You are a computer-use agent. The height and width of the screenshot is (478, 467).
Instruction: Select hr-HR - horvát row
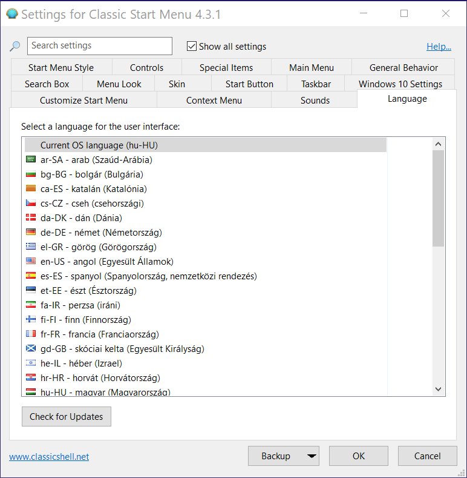pos(206,377)
